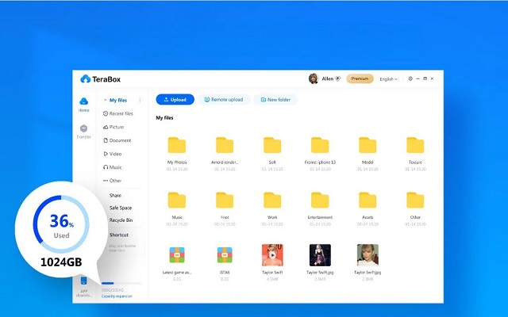The image size is (508, 317).
Task: Open the English language dropdown
Action: click(388, 79)
